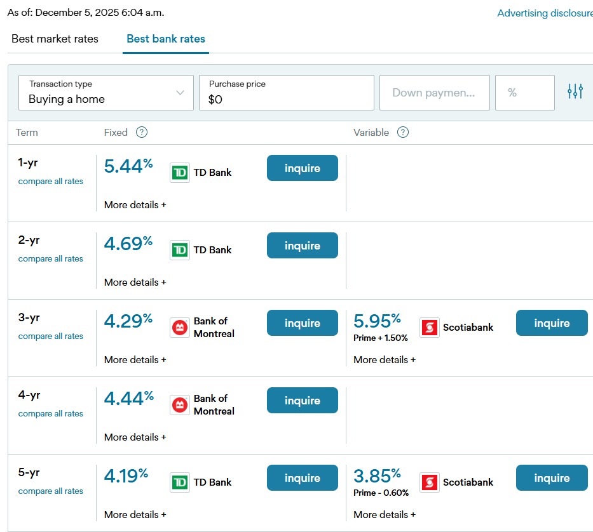Open the Advertising disclosure link
Image resolution: width=593 pixels, height=532 pixels.
(x=545, y=13)
